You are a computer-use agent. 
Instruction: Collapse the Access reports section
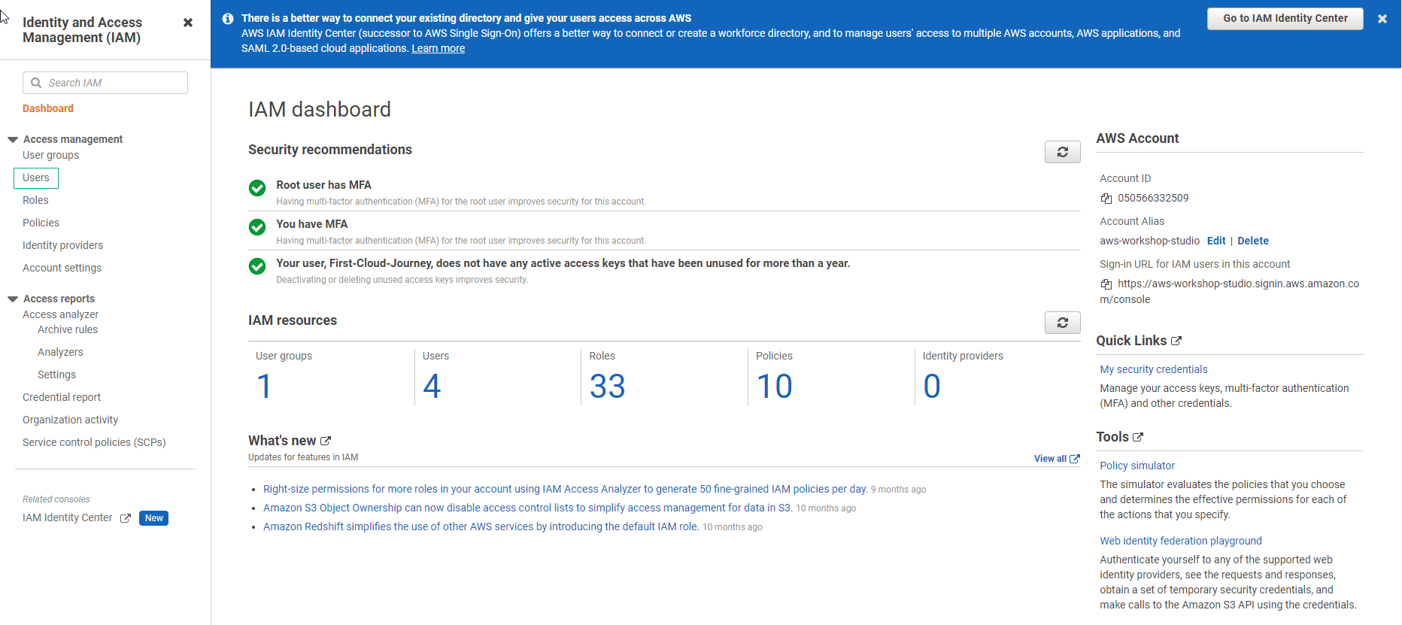pos(13,299)
